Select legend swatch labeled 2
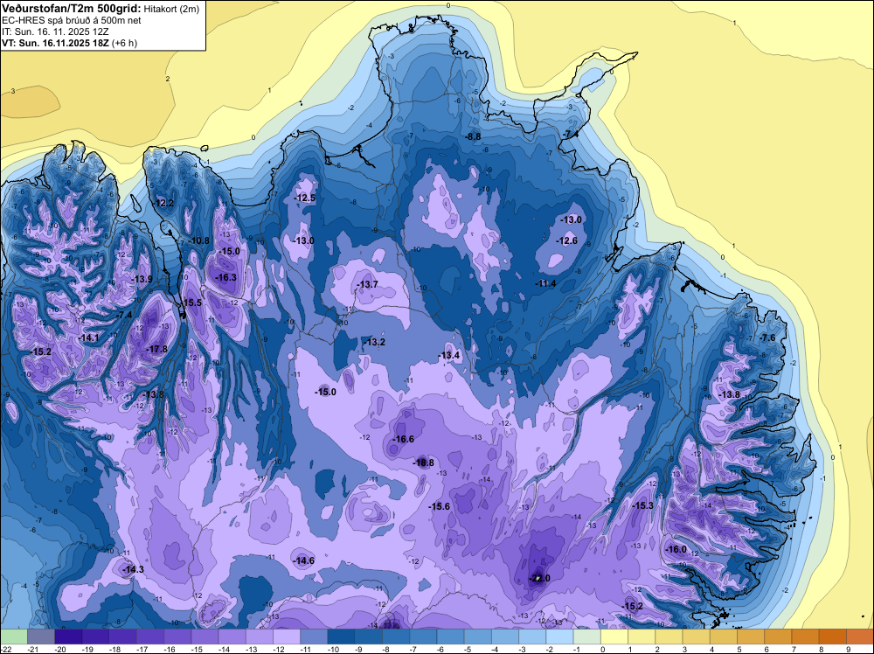This screenshot has width=874, height=654. (x=669, y=637)
